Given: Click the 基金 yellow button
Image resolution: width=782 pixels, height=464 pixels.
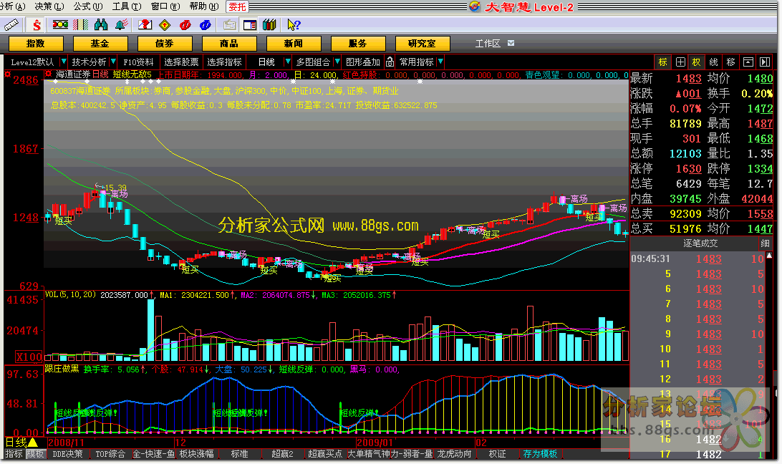Looking at the screenshot, I should click(x=100, y=44).
